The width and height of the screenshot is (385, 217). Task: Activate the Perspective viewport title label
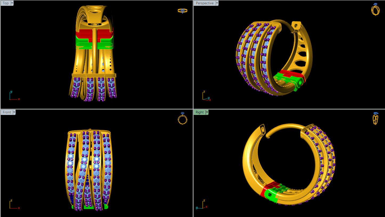[204, 3]
